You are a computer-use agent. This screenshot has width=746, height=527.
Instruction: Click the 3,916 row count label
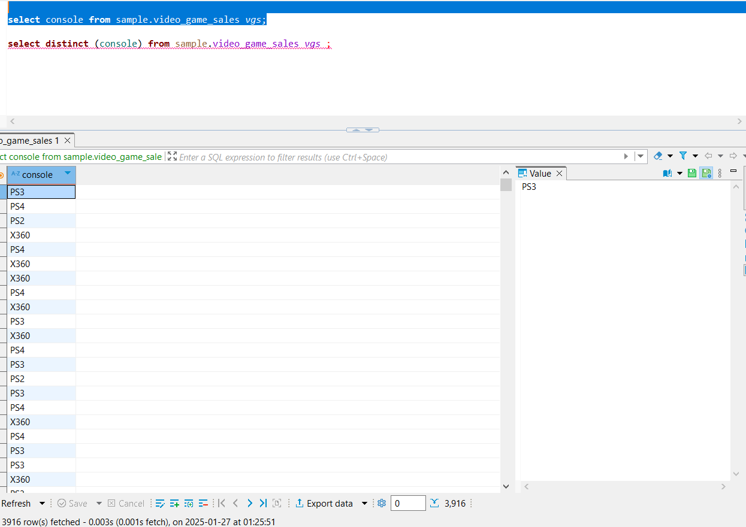click(x=455, y=504)
